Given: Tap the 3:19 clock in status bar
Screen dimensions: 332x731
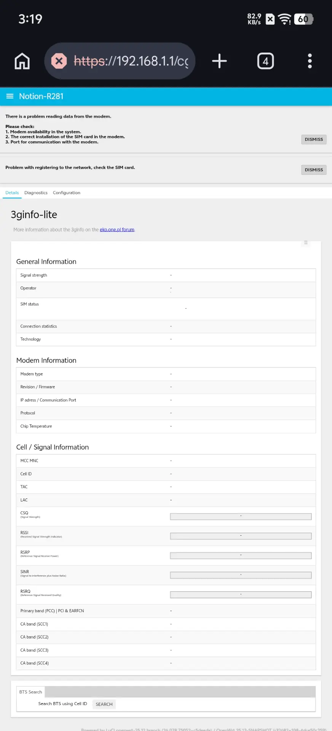Looking at the screenshot, I should pyautogui.click(x=30, y=19).
